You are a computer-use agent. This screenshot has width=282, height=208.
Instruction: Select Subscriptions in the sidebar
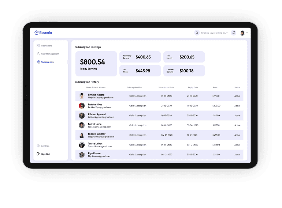coord(48,62)
